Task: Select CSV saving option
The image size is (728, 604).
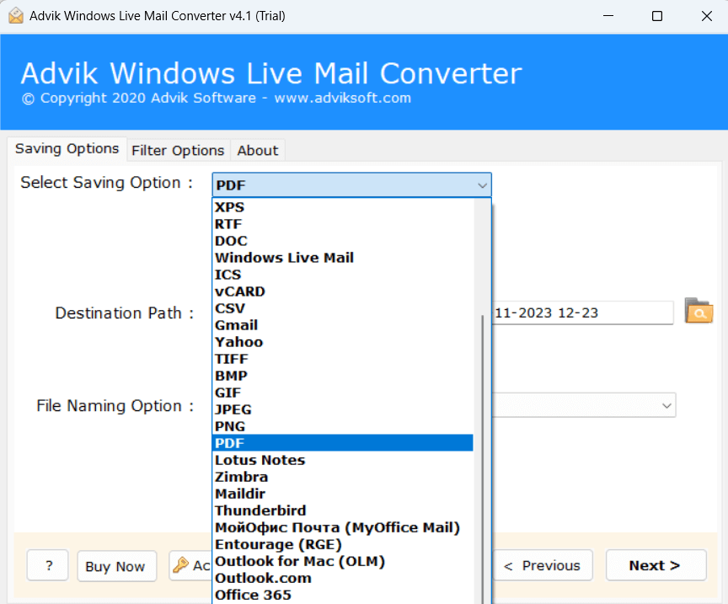Action: coord(343,308)
